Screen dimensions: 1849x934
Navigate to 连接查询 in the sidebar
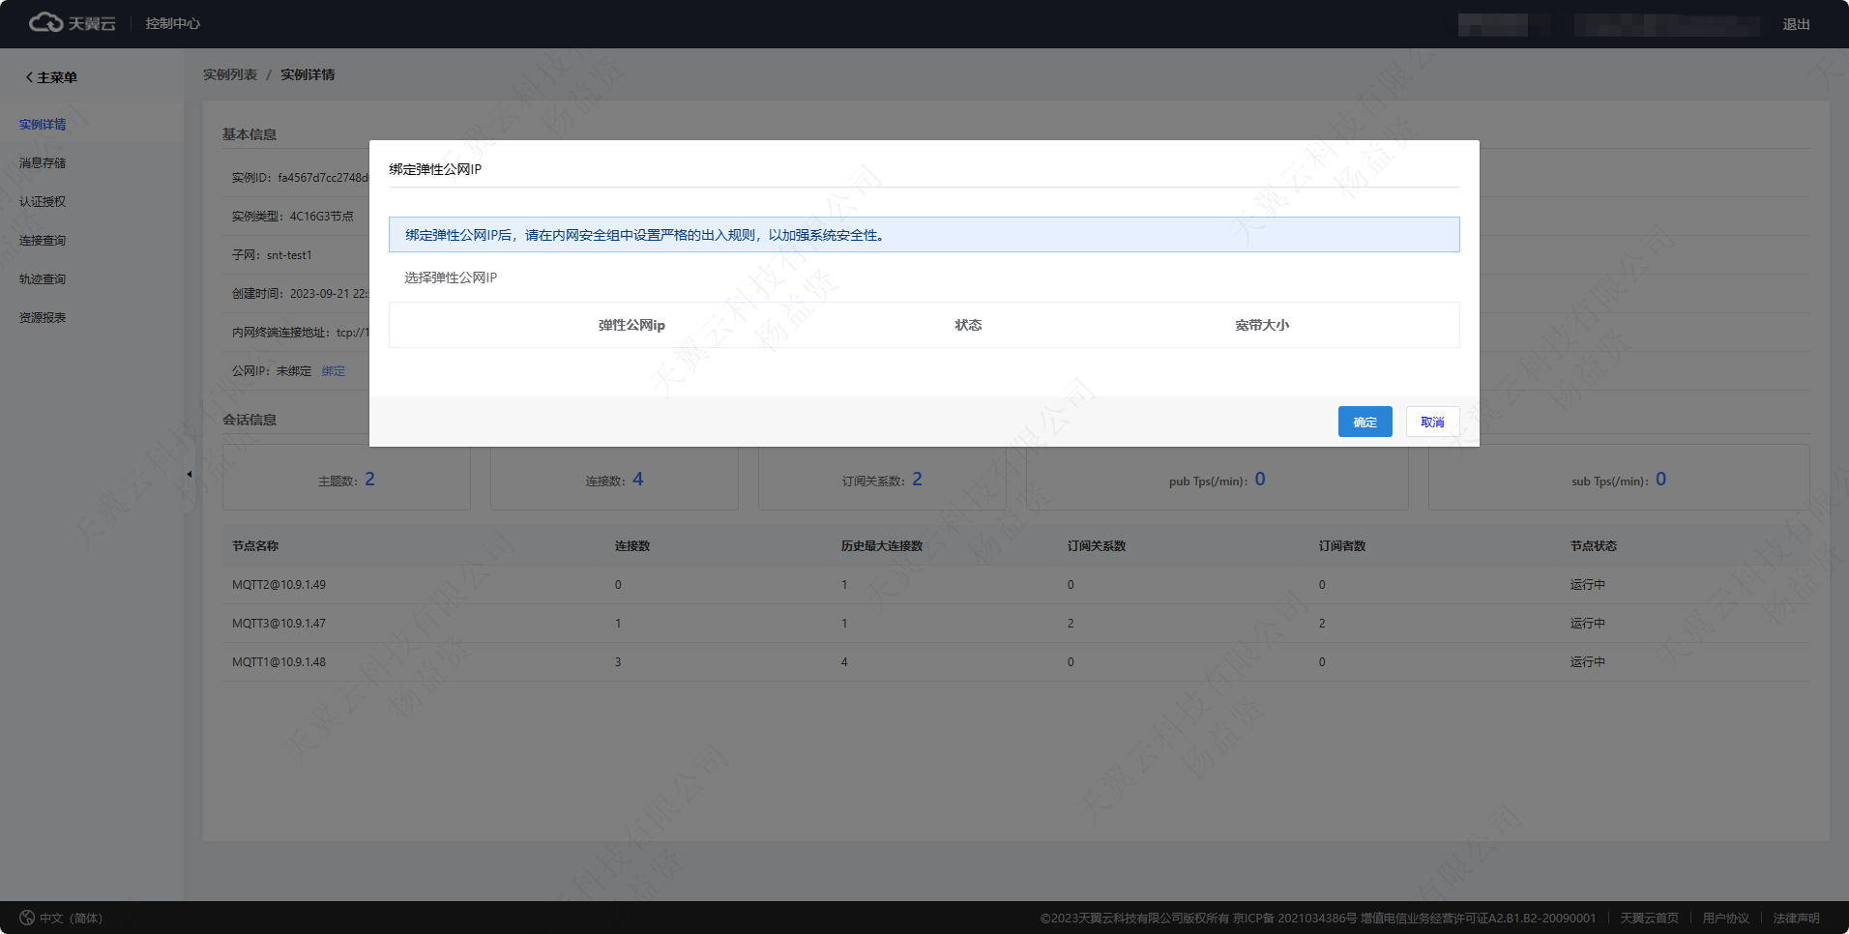(x=43, y=241)
